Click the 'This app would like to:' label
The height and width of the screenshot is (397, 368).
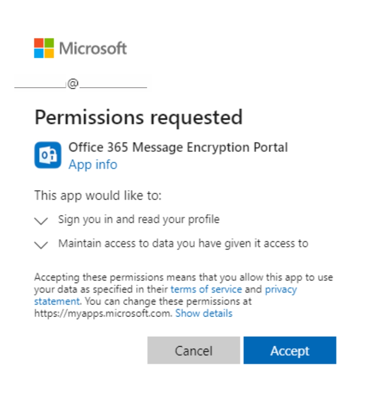[98, 195]
